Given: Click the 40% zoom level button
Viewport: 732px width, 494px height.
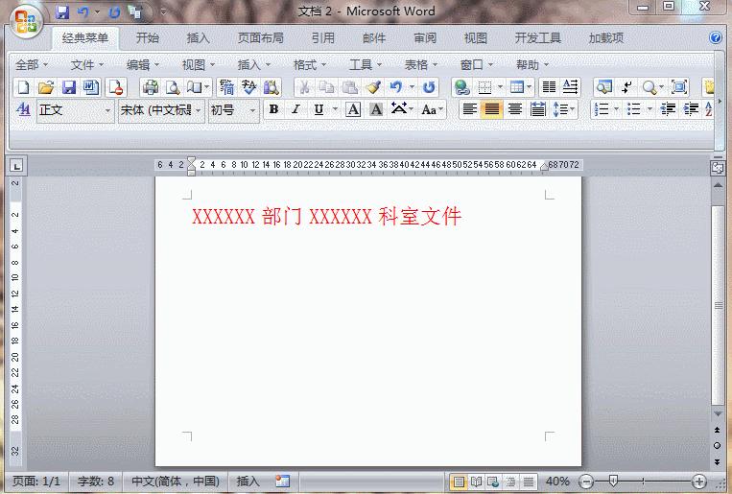Looking at the screenshot, I should point(557,481).
